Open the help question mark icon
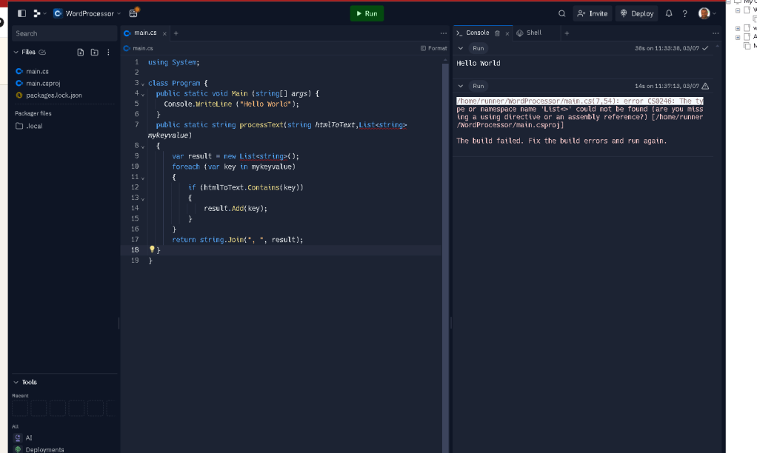The height and width of the screenshot is (453, 757). (x=684, y=13)
